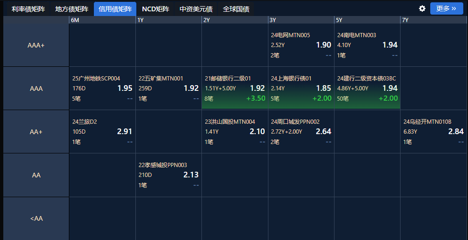Open bond 24周口城发PPN002
This screenshot has height=240, width=468.
(295, 122)
